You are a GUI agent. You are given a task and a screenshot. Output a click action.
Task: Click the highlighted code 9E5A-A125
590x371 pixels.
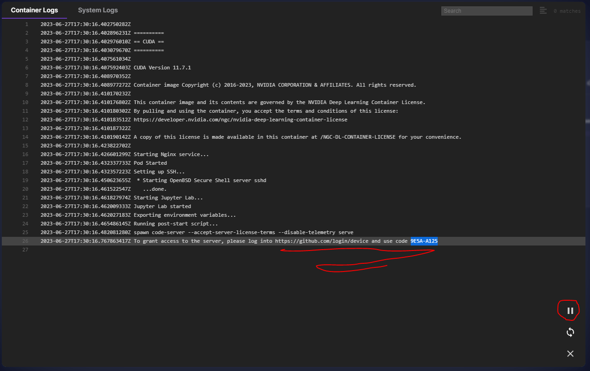click(424, 241)
